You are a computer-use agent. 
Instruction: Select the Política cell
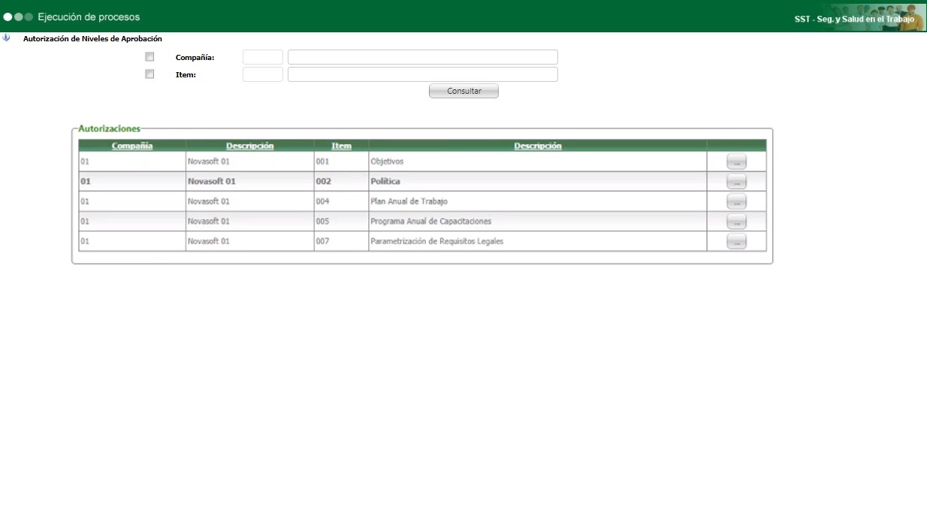(537, 182)
